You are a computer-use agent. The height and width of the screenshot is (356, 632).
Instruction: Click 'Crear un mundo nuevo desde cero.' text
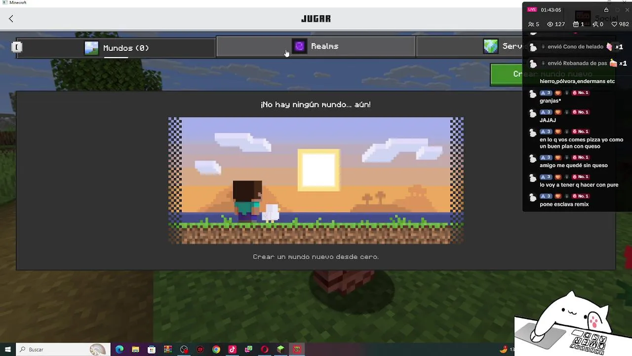[x=316, y=257]
